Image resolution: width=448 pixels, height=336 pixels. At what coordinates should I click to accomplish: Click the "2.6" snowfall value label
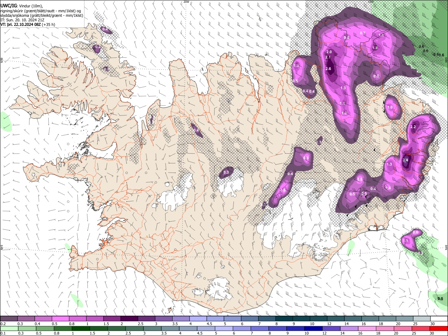pyautogui.click(x=328, y=69)
